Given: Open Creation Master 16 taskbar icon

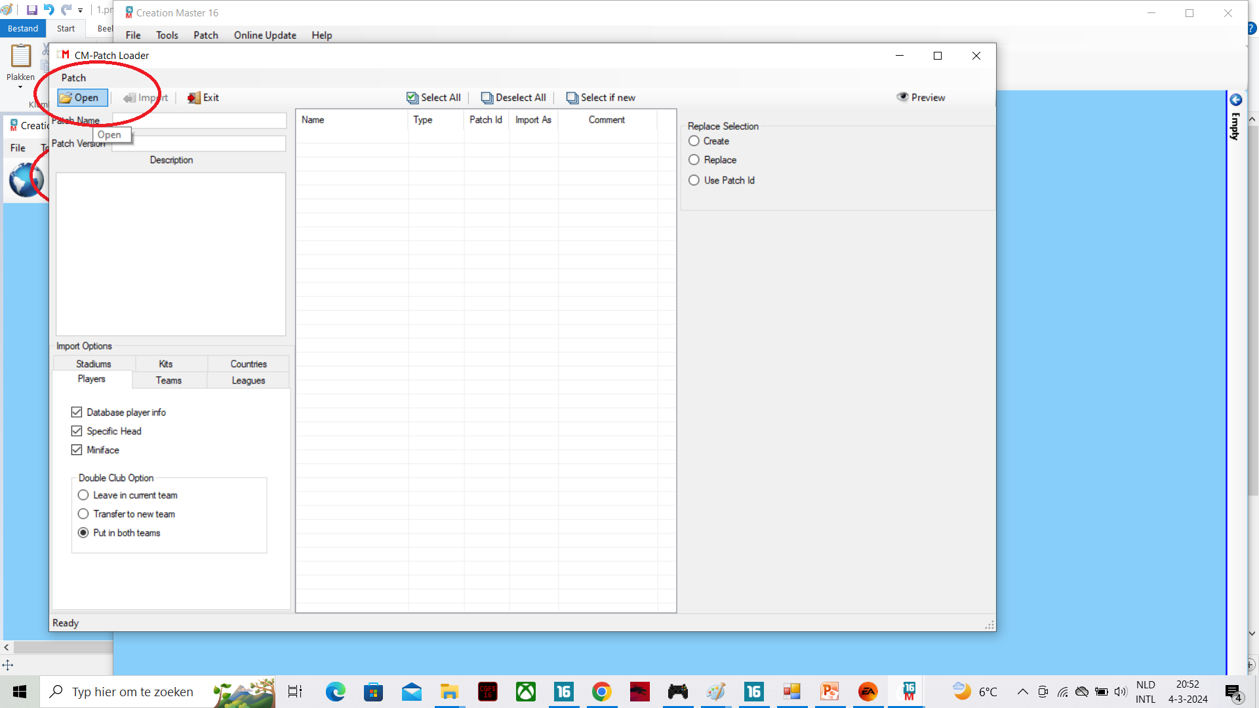Looking at the screenshot, I should (908, 692).
